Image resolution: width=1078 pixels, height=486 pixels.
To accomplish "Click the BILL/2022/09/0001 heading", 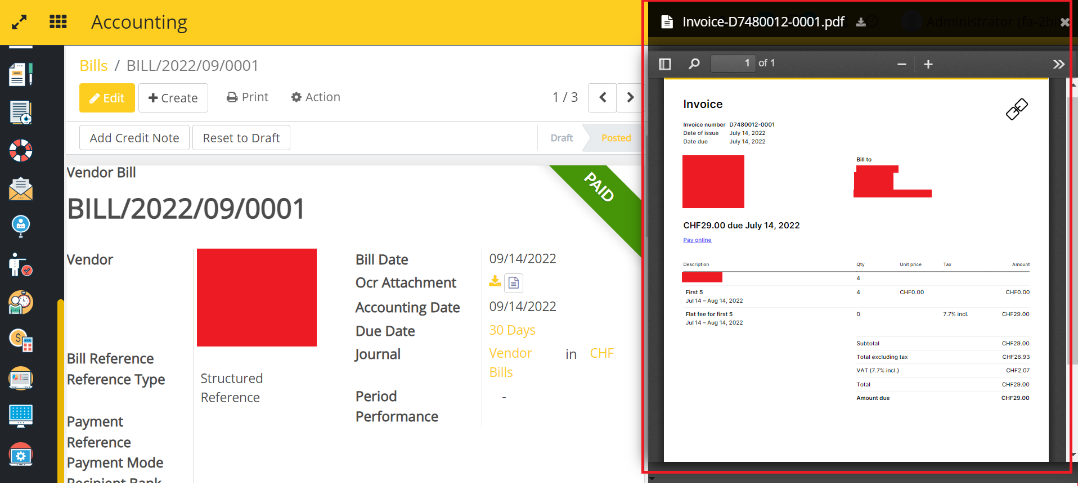I will [x=186, y=209].
